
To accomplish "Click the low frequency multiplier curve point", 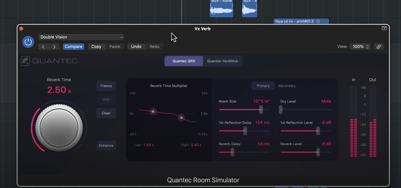I will (x=153, y=111).
